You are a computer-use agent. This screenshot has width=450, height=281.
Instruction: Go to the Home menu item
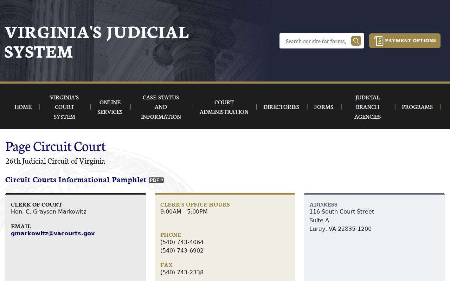click(23, 106)
